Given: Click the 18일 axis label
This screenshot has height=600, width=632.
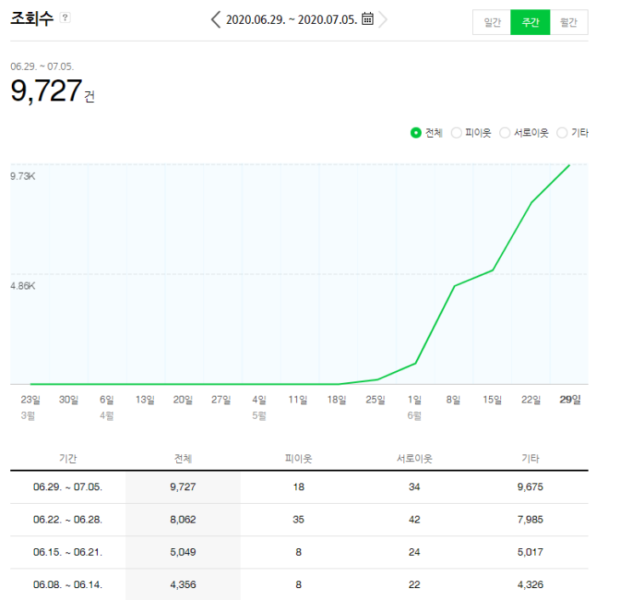Looking at the screenshot, I should click(x=337, y=400).
